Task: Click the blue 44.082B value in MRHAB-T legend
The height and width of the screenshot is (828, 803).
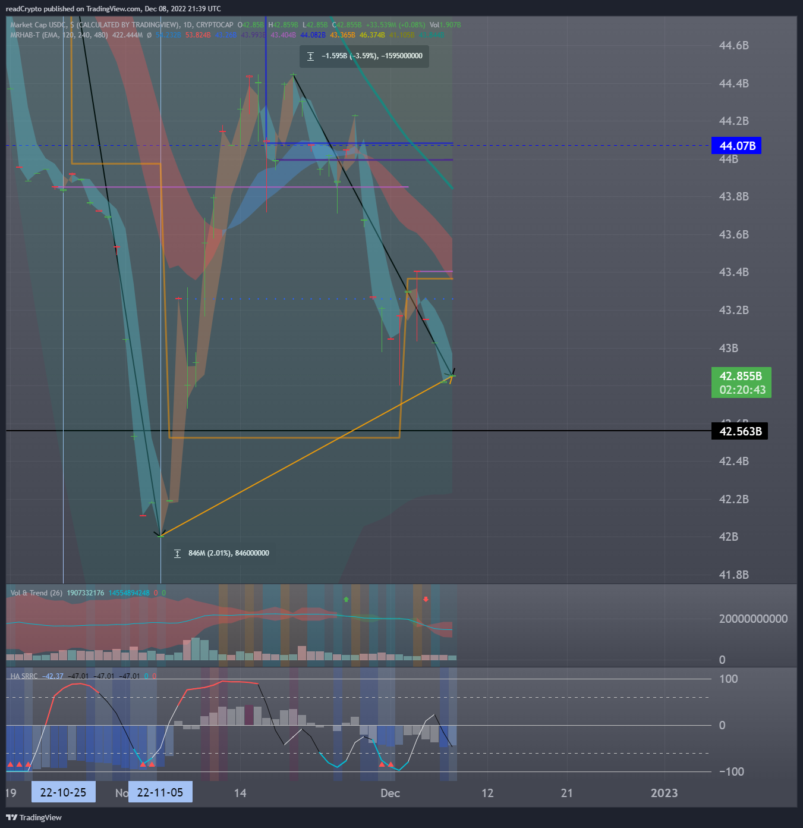Action: (313, 35)
